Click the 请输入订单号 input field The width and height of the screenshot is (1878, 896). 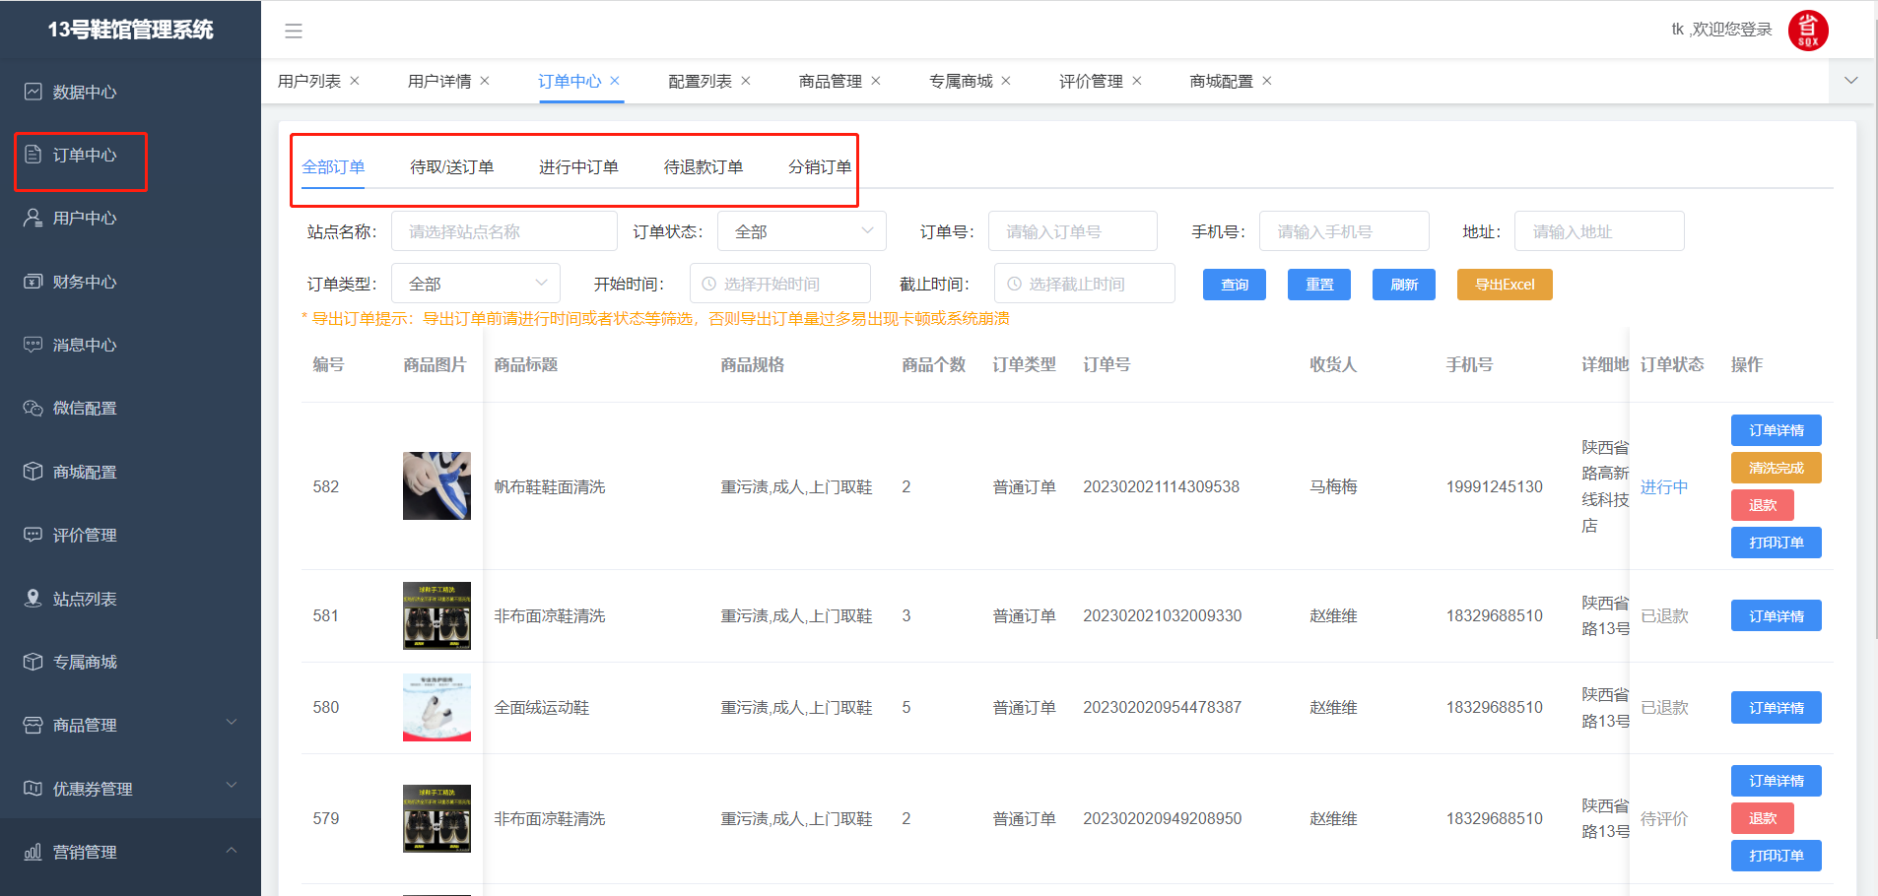1072,231
